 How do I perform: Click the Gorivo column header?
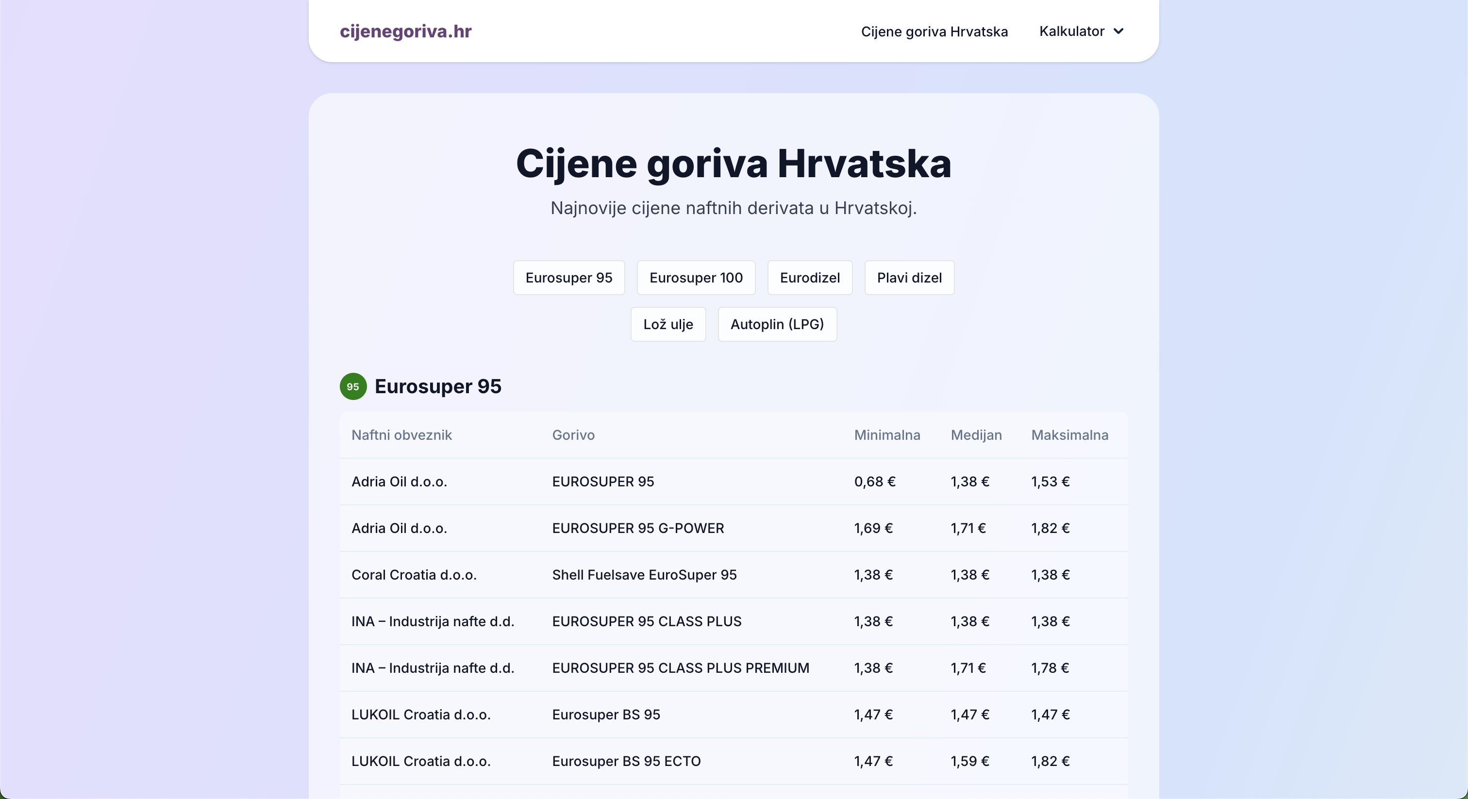[x=573, y=435]
